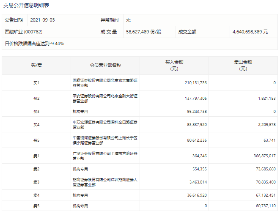
Task: Select buy amount 95,243,738
Action: coord(197,112)
